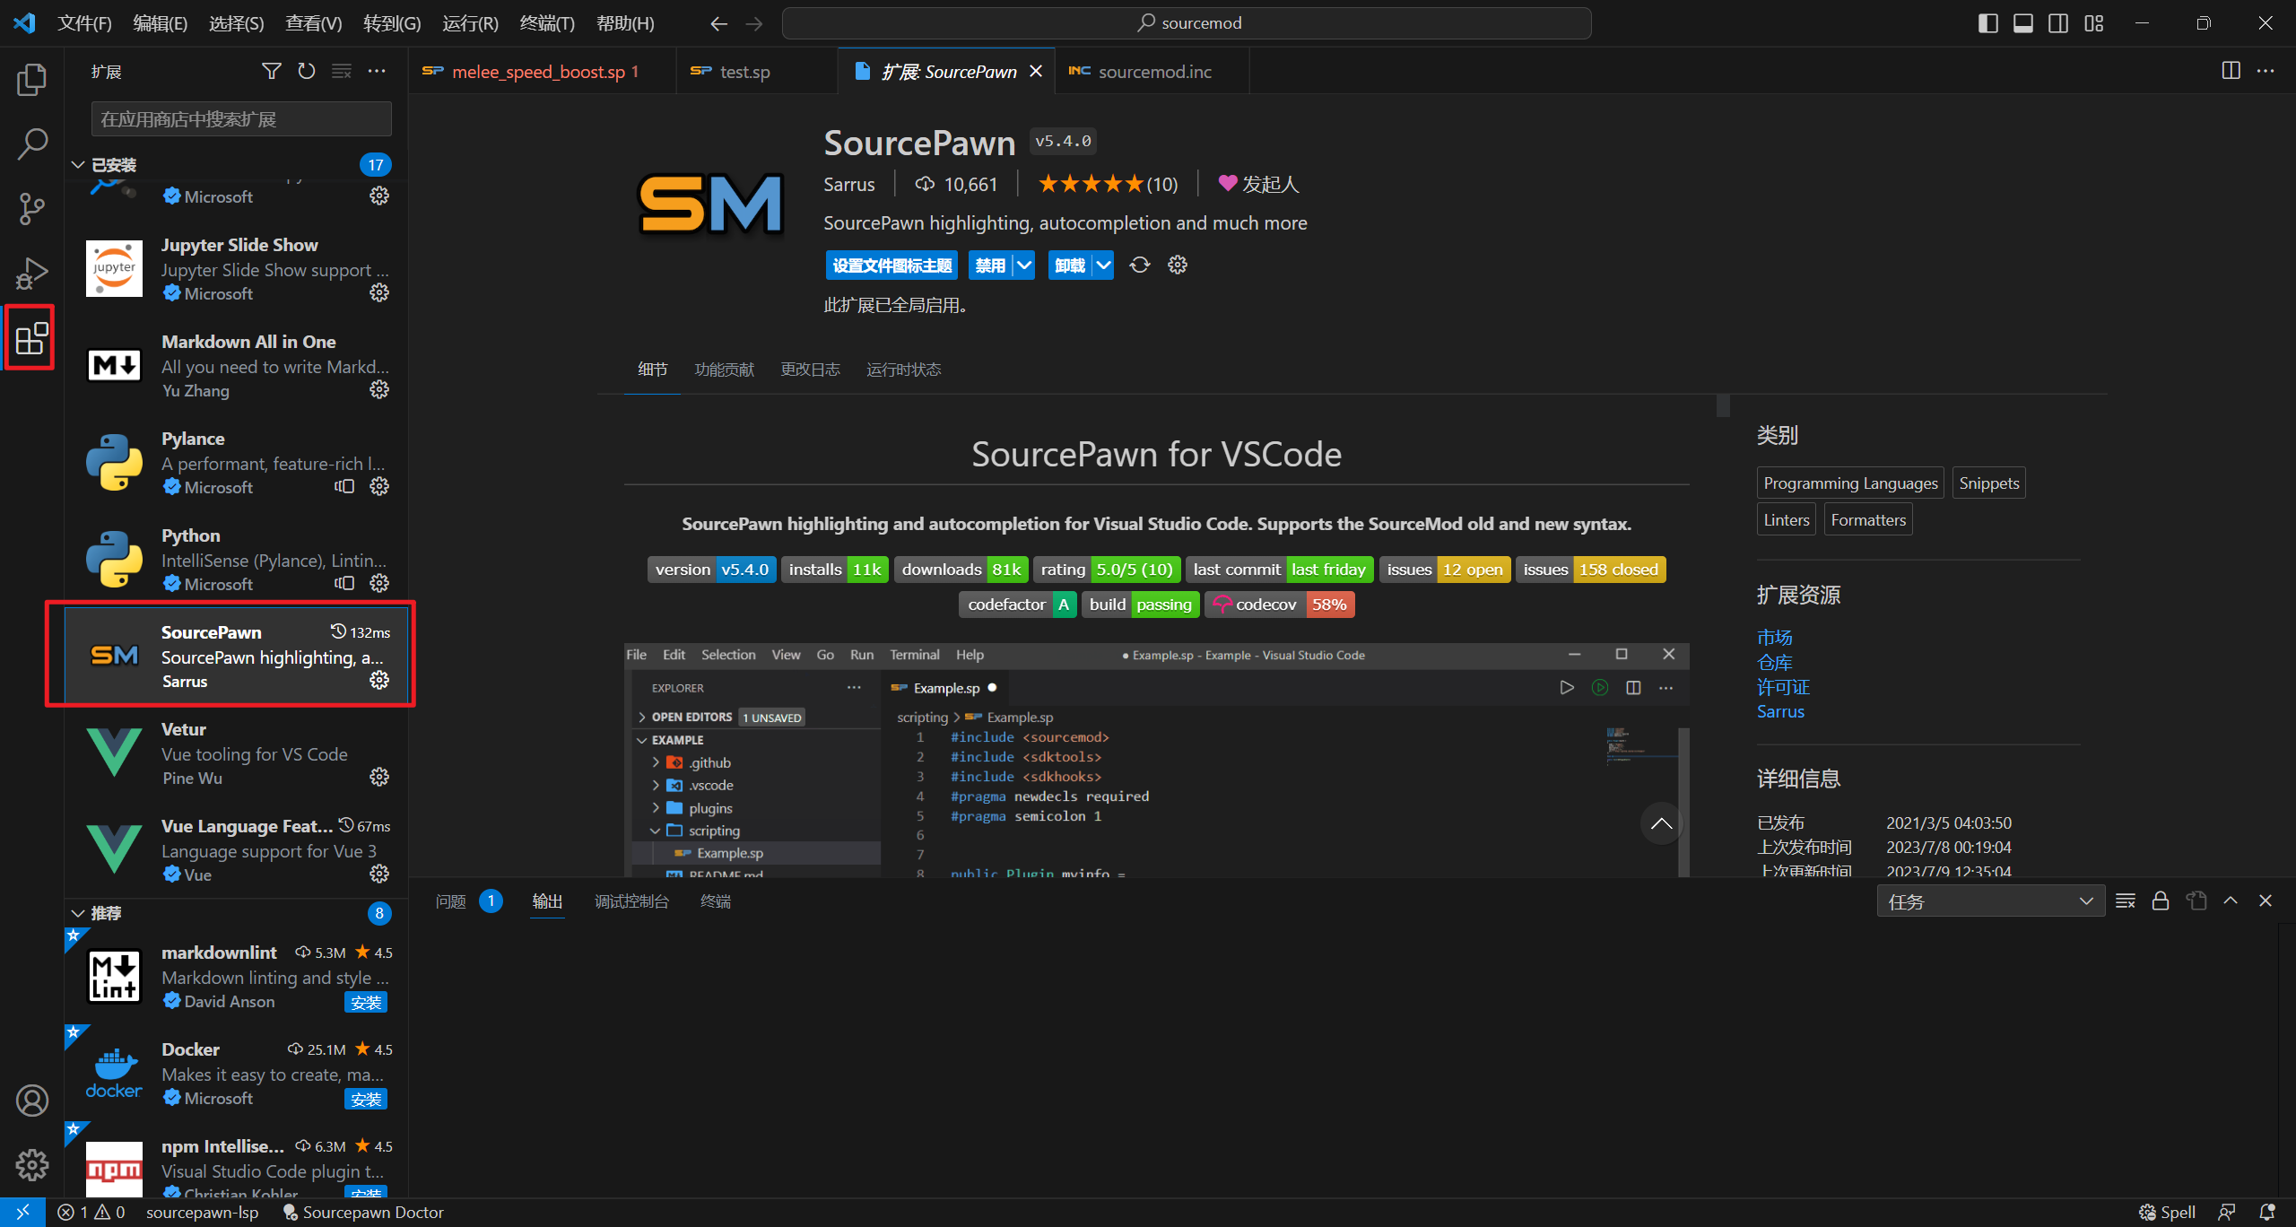Toggle secondary side bar visibility
Image resolution: width=2296 pixels, height=1227 pixels.
[2059, 23]
